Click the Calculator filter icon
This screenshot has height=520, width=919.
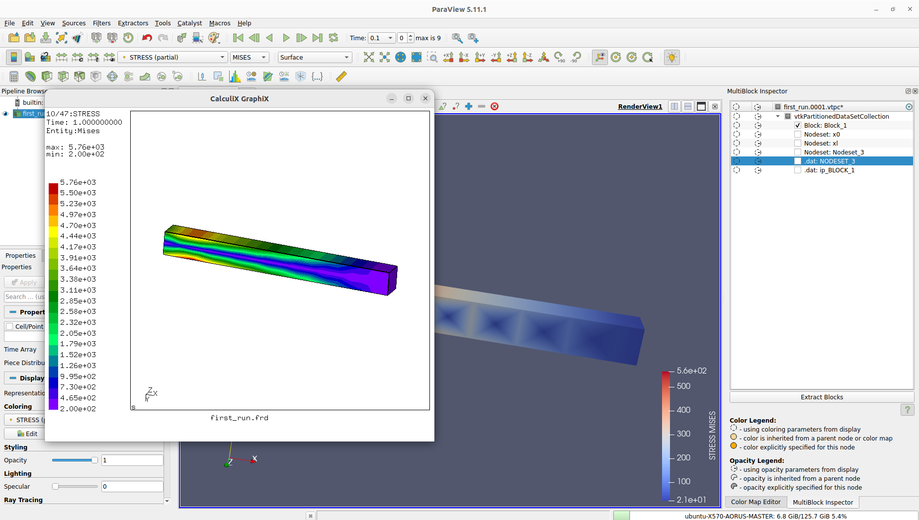(14, 76)
